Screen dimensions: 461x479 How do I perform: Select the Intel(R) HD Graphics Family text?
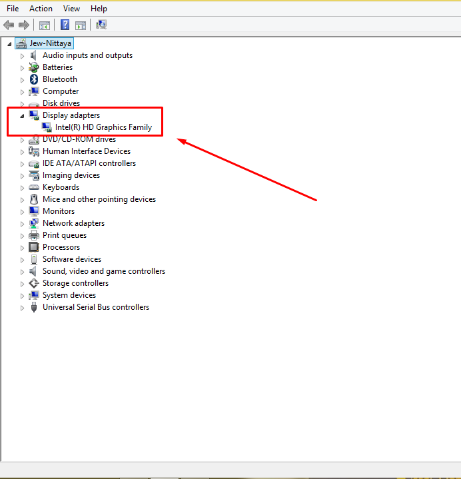click(103, 127)
